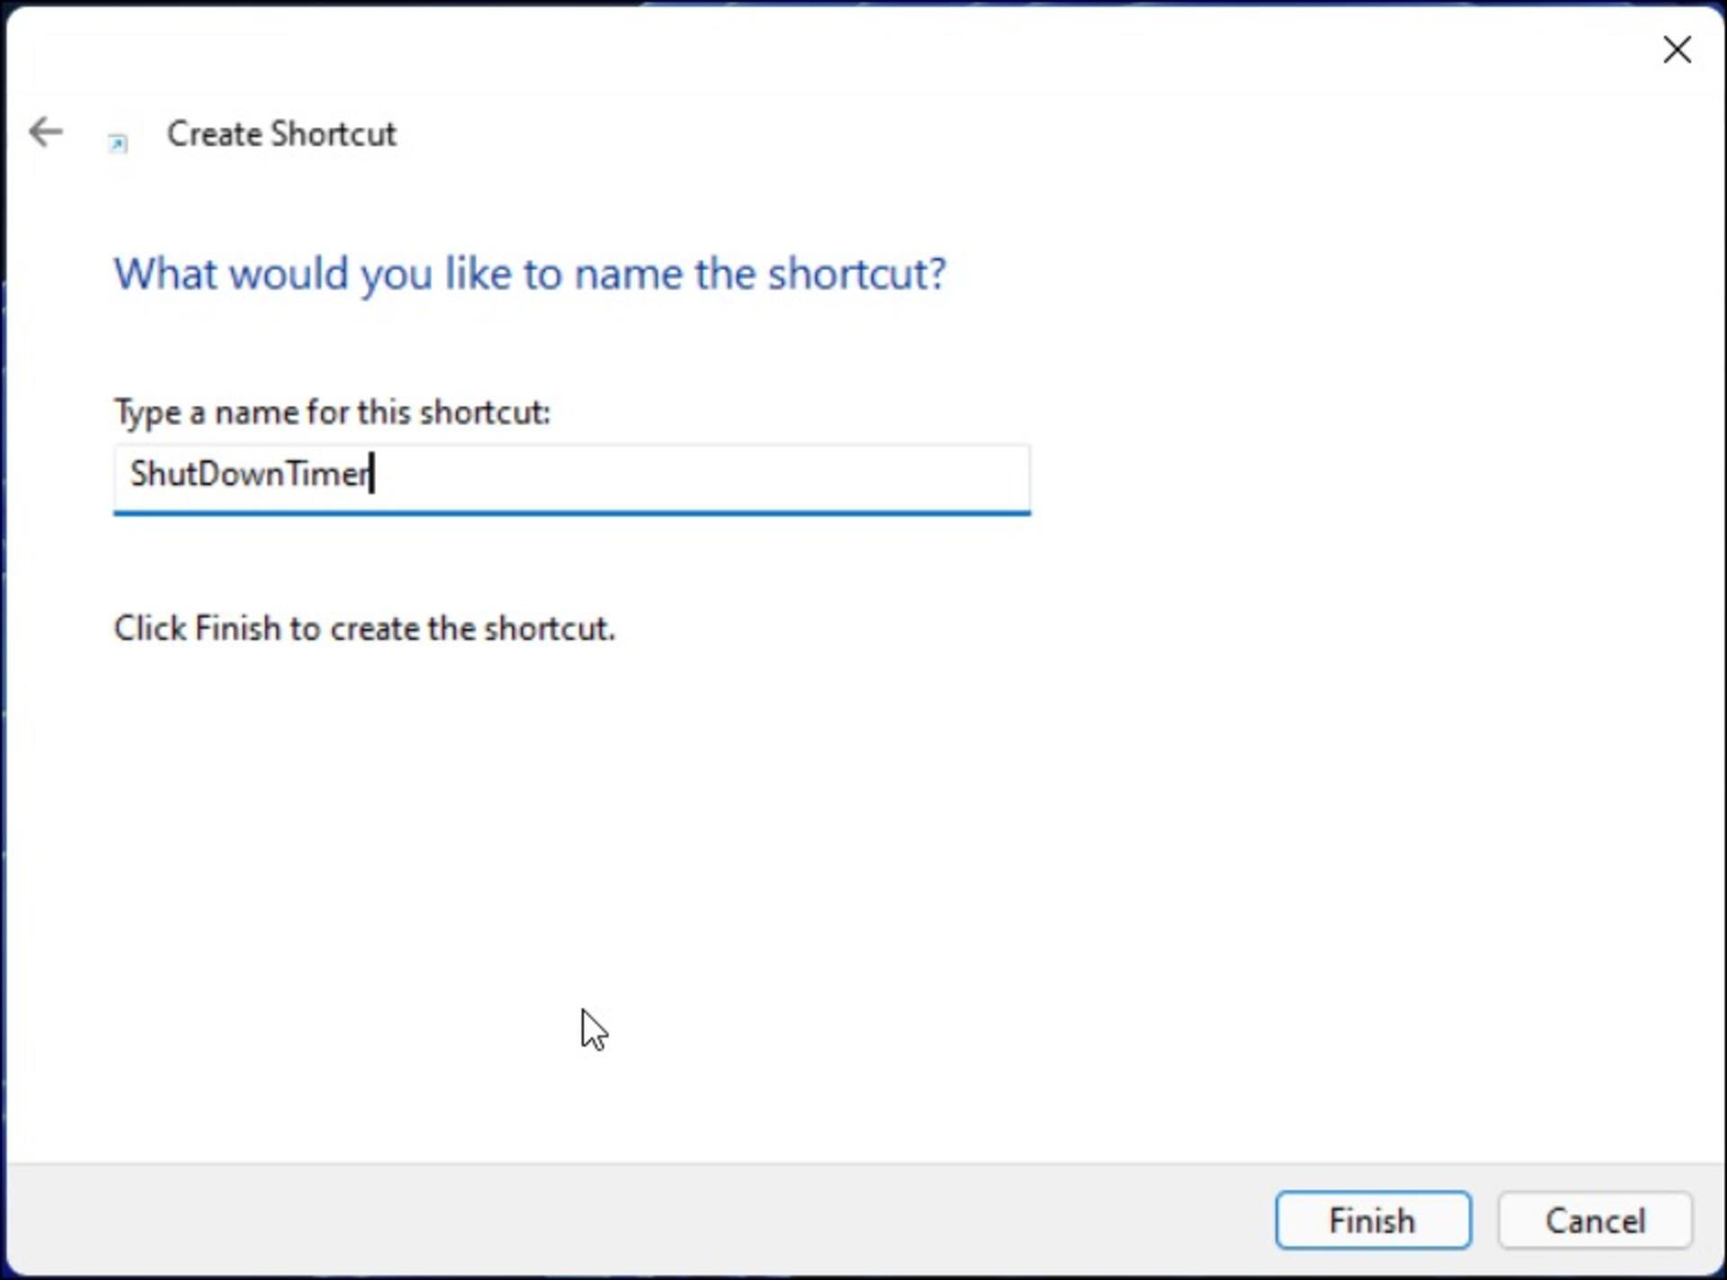Click the blue underline of the name field

pyautogui.click(x=571, y=512)
